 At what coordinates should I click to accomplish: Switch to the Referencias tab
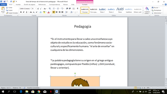pos(42,4)
